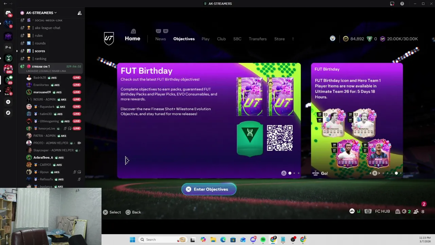This screenshot has height=245, width=435.
Task: Click the invite people icon
Action: [x=80, y=13]
